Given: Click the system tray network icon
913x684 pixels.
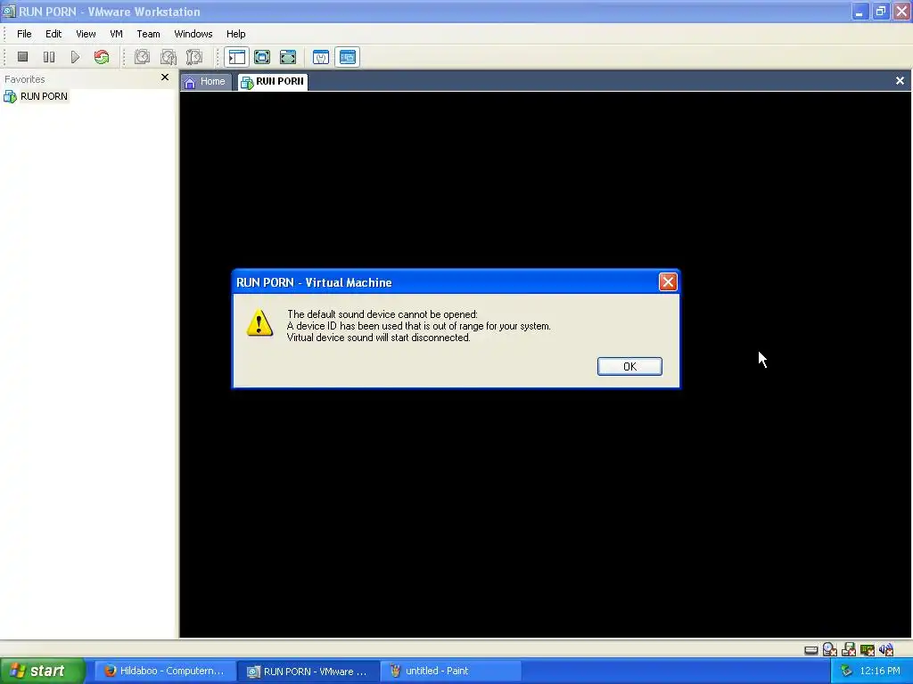Looking at the screenshot, I should click(846, 672).
